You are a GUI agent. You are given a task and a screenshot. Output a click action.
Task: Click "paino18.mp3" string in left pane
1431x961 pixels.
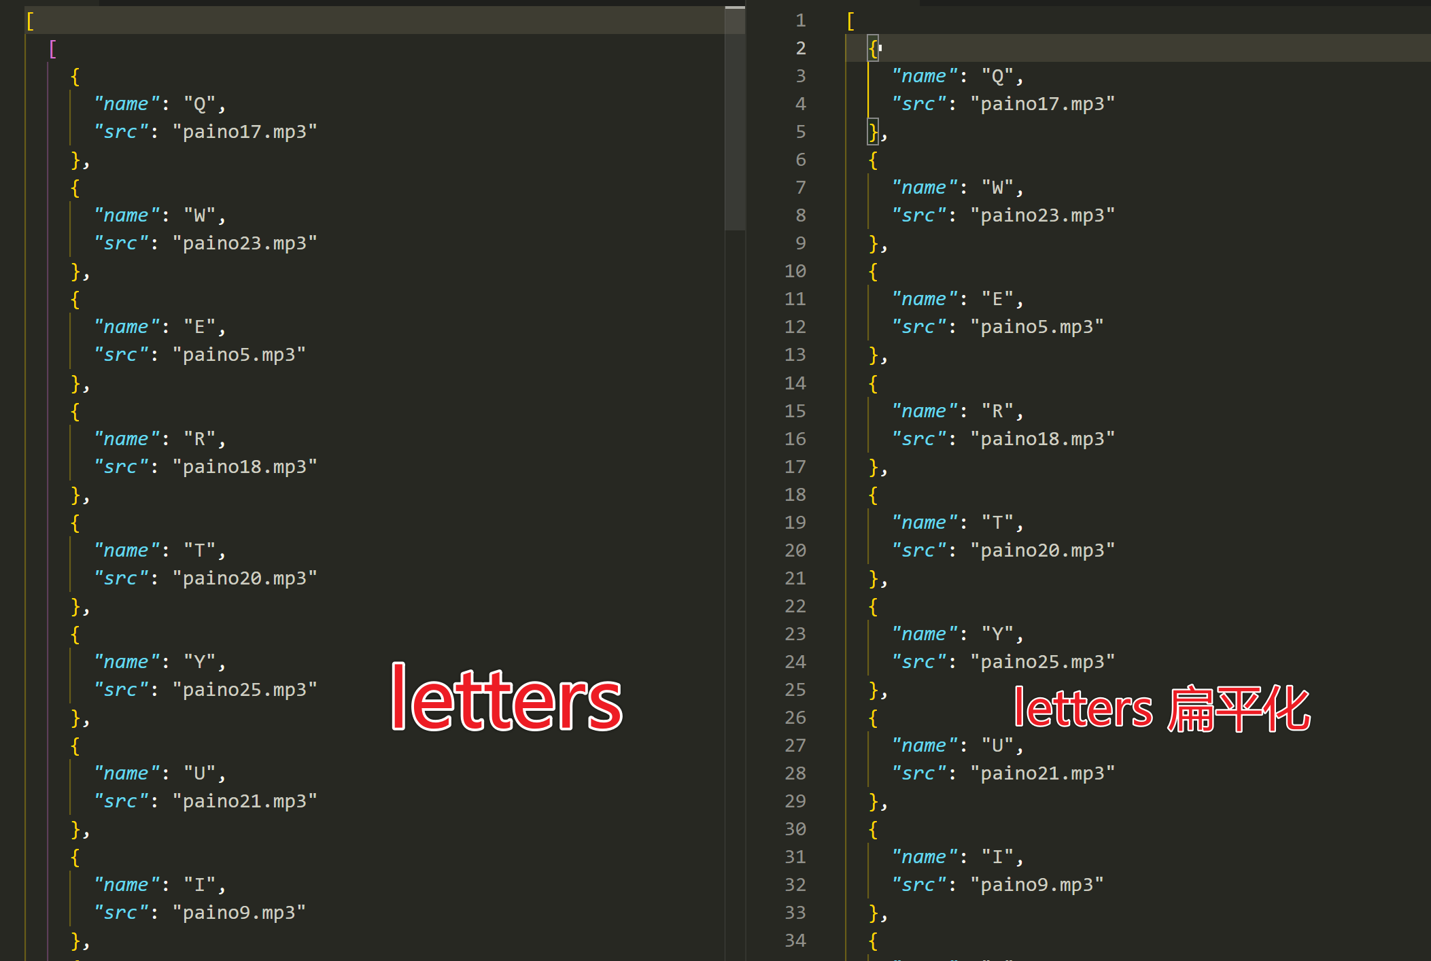pos(245,467)
